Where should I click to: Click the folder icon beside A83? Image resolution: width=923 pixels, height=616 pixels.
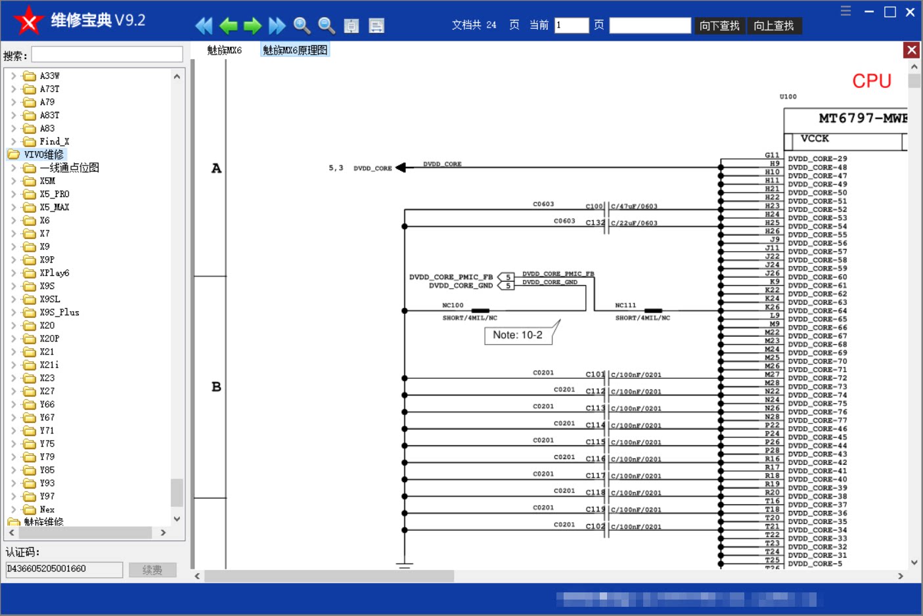30,129
